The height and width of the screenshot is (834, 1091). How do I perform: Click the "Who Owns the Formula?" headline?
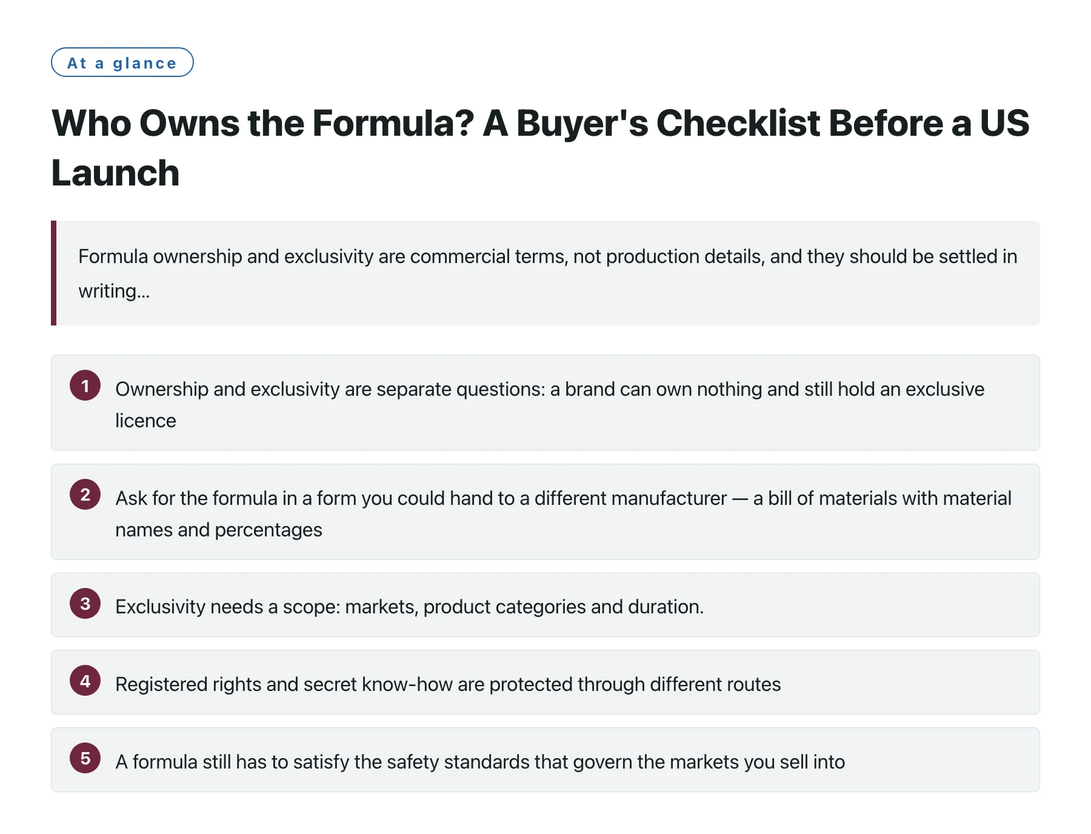coord(540,148)
